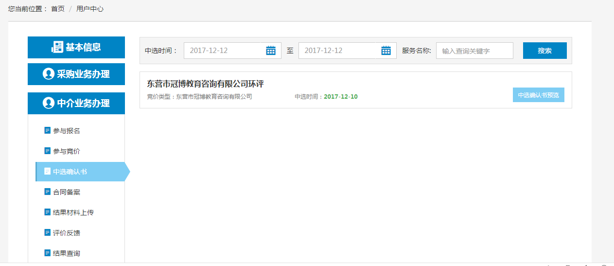Click the 结果材料上传 document icon
614x266 pixels.
pos(47,212)
